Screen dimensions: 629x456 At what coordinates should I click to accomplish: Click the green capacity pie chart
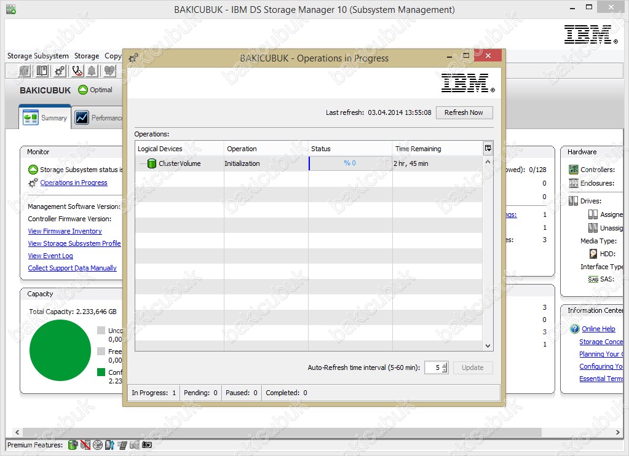coord(60,350)
